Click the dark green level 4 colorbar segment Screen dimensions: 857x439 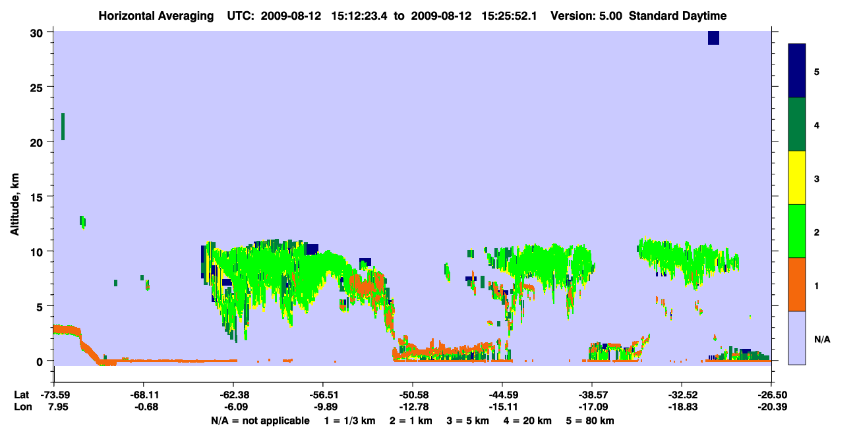[x=797, y=124]
